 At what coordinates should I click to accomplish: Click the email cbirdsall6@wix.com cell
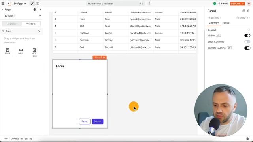[x=141, y=47]
